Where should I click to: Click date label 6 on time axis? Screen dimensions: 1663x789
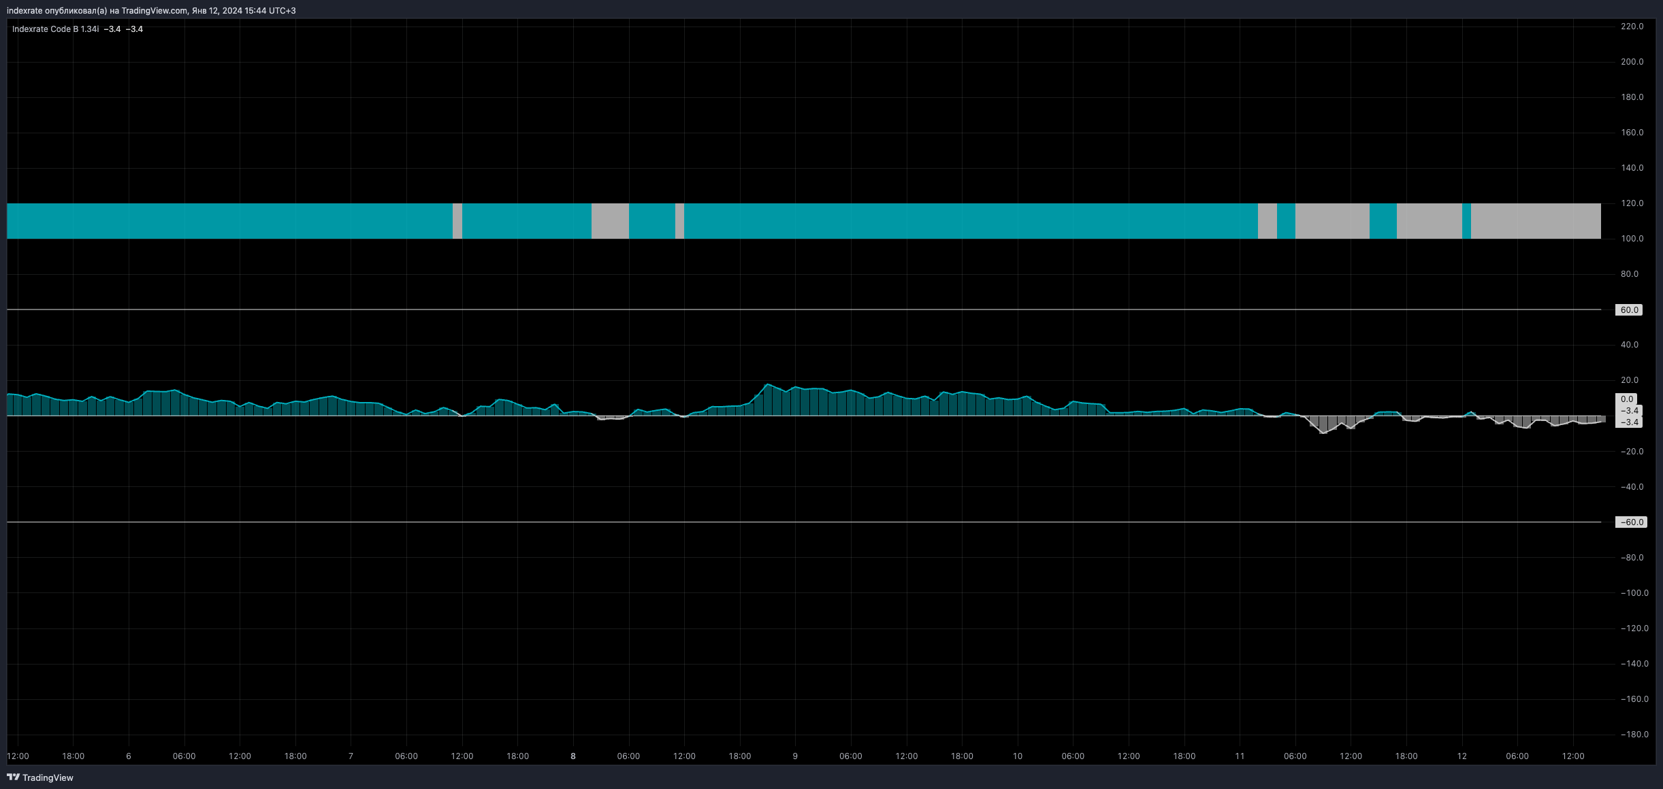click(129, 756)
